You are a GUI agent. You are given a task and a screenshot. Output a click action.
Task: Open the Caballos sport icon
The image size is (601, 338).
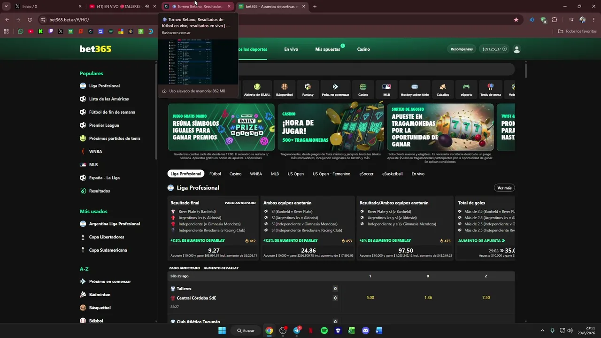click(x=443, y=89)
